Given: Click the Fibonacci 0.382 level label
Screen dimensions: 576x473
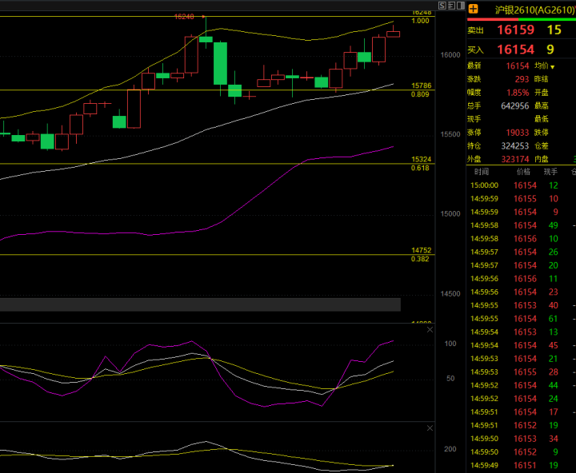Looking at the screenshot, I should click(x=420, y=259).
